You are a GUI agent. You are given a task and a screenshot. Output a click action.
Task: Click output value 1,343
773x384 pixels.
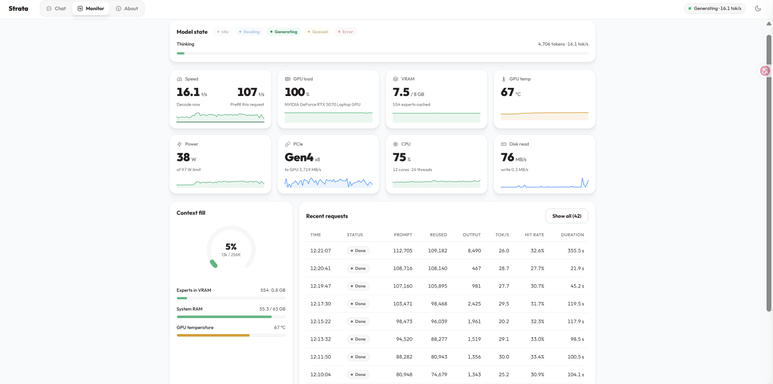(x=474, y=374)
